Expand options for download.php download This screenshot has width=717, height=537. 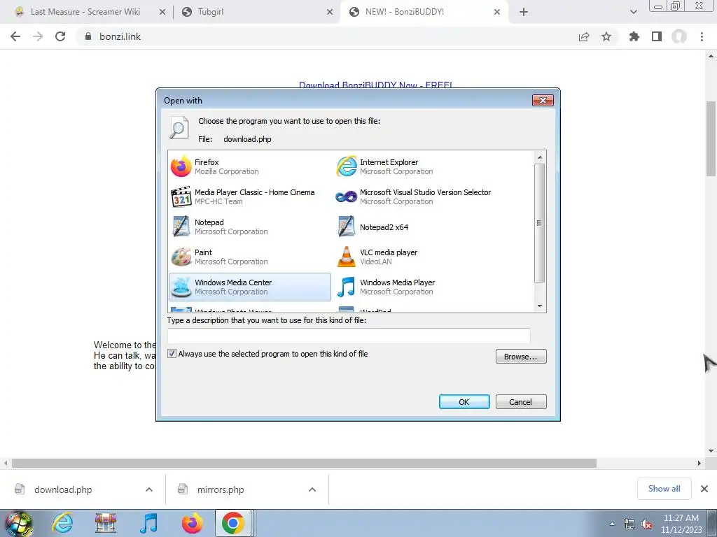tap(149, 489)
